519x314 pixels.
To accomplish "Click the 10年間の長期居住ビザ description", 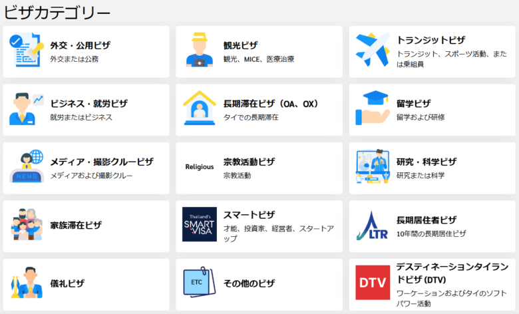I will click(431, 234).
